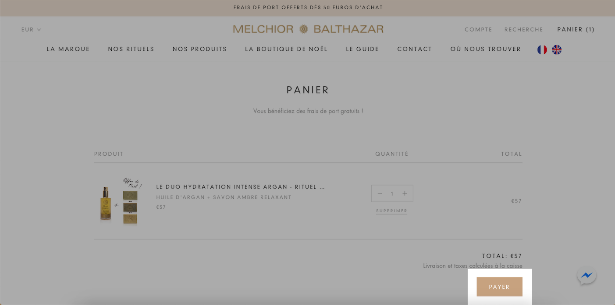The image size is (615, 305).
Task: Open the Contact page
Action: click(415, 49)
